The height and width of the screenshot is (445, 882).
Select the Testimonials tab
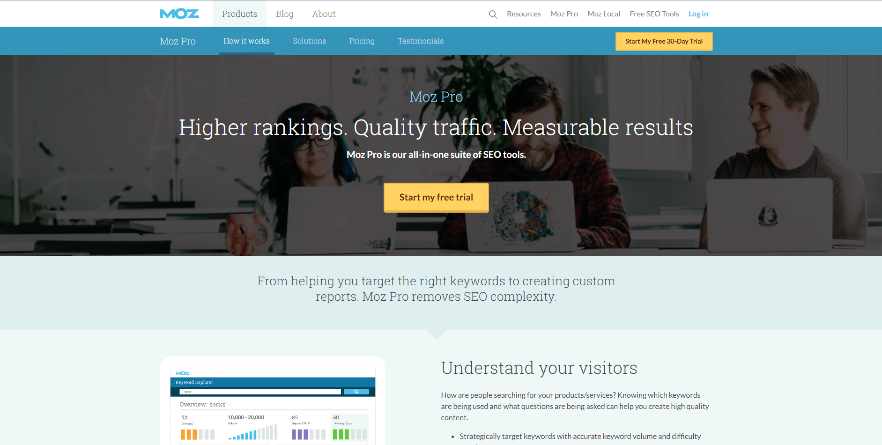coord(421,41)
